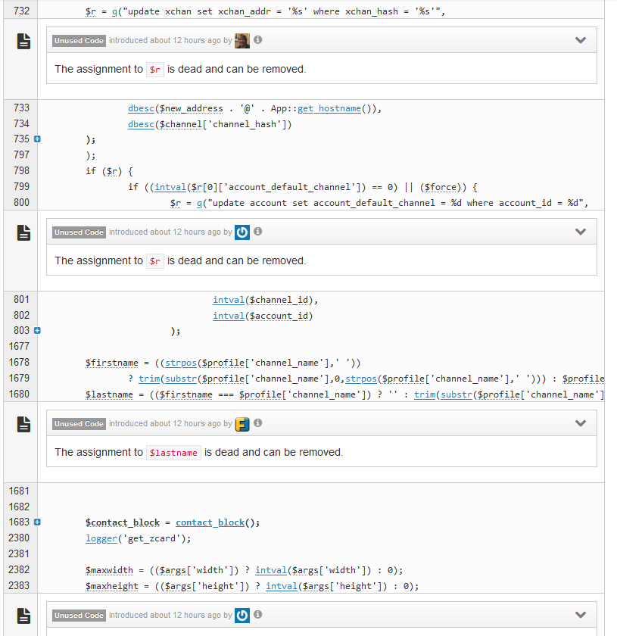
Task: Click the document icon beside the $lastname issue
Action: 23,426
